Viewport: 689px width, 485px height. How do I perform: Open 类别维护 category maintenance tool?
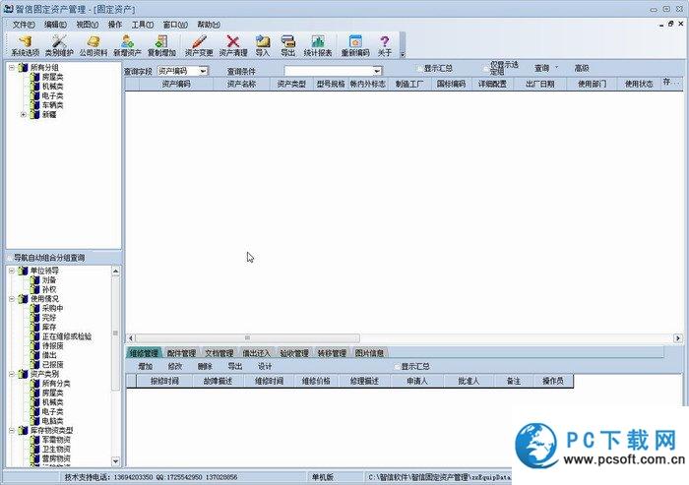click(59, 45)
